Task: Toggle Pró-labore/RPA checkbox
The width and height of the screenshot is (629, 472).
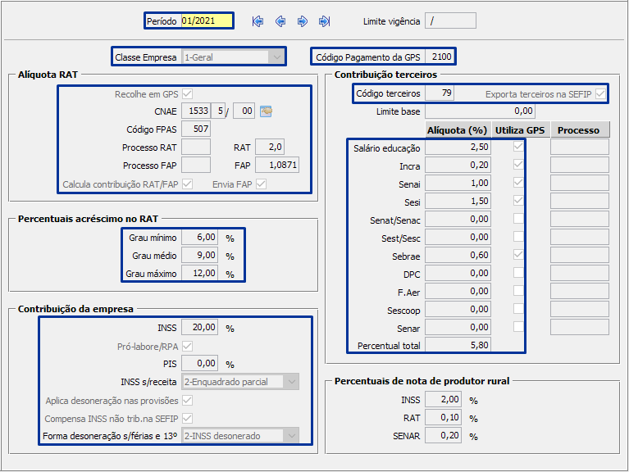Action: click(x=188, y=346)
